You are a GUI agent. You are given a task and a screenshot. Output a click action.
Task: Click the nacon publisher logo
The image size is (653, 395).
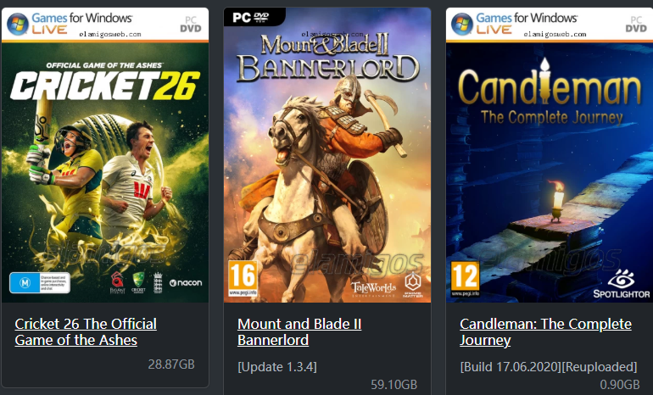click(186, 283)
